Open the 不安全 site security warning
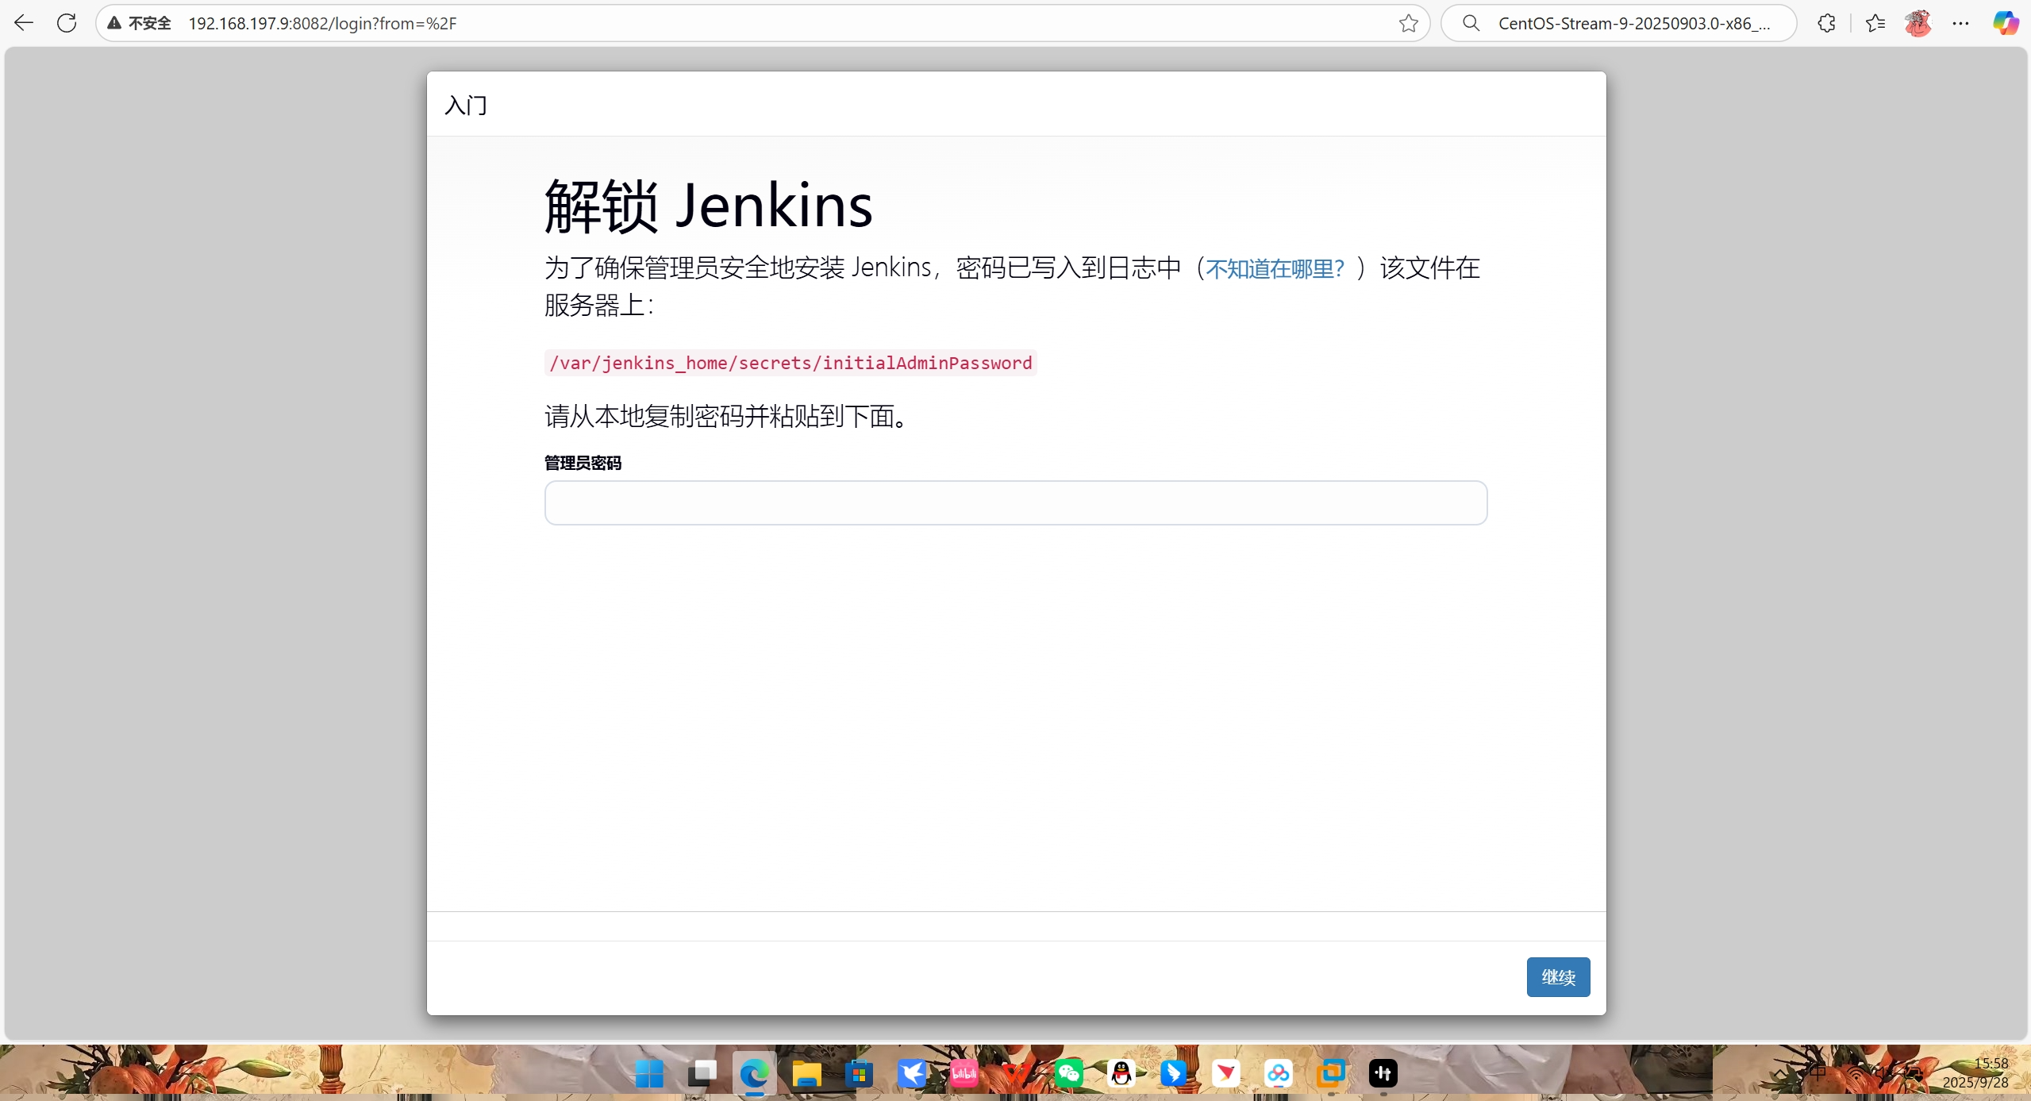 (140, 23)
